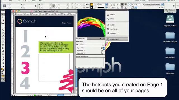
Task: Open the stroke style dropdown
Action: [x=106, y=7]
